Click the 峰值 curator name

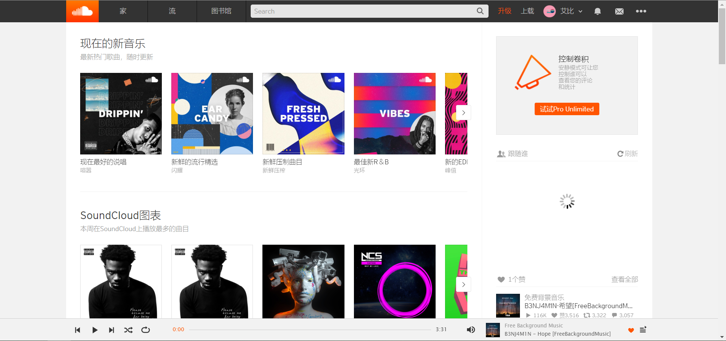point(450,170)
